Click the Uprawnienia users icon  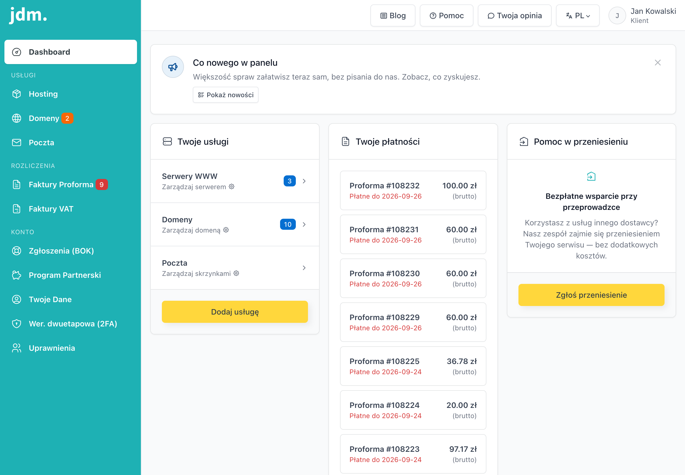click(x=17, y=348)
